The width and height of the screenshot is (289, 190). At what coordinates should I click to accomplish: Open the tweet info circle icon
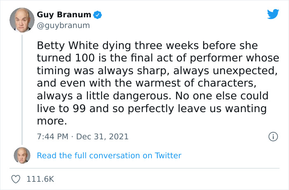[x=272, y=136]
